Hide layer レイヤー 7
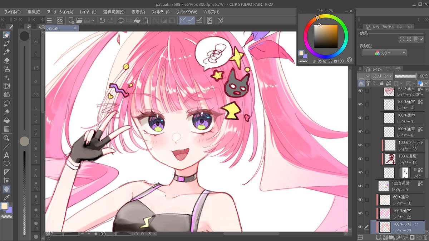 360,118
